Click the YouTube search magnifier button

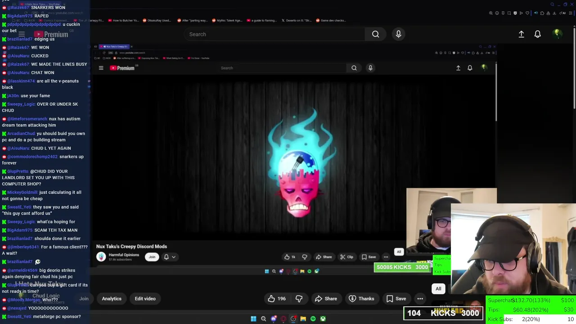click(x=375, y=34)
